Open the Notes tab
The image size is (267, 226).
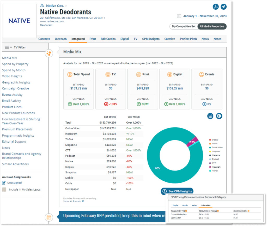[x=217, y=39]
